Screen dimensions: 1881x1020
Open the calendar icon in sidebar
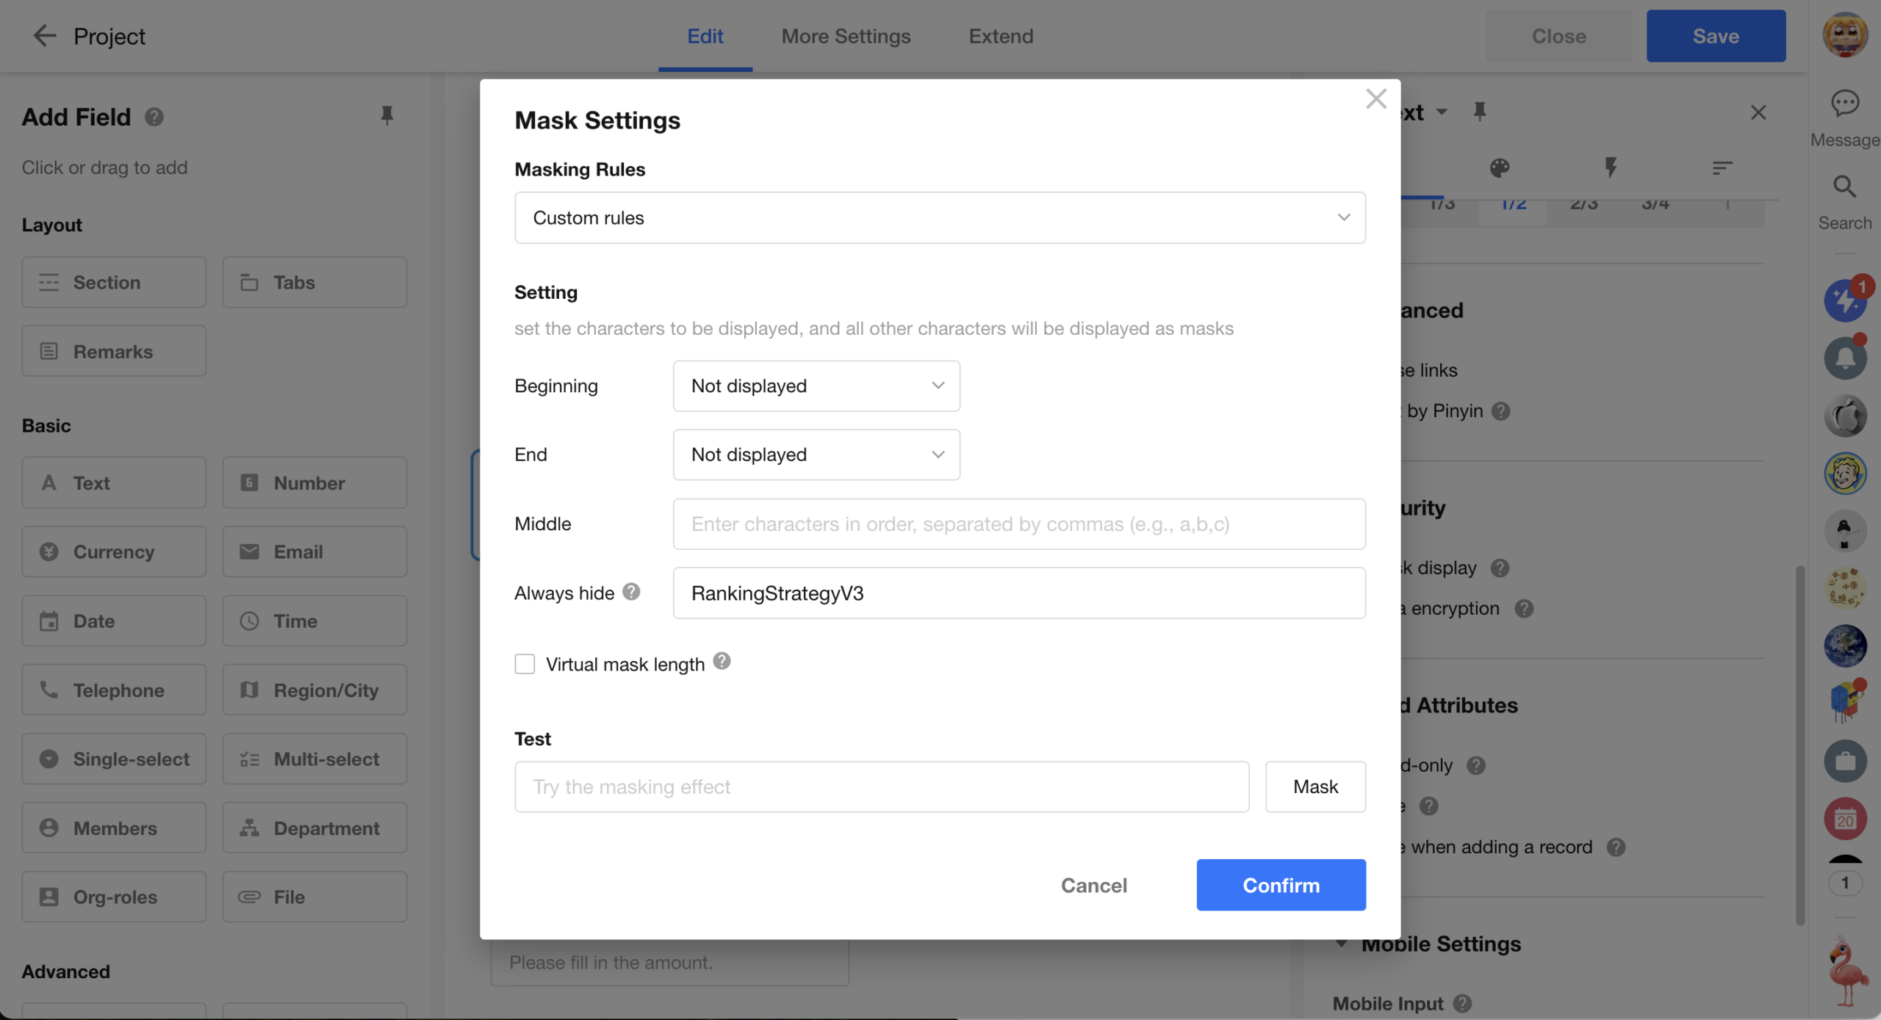pos(1844,820)
